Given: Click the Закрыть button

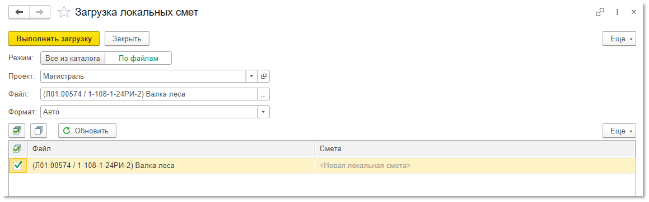Looking at the screenshot, I should pos(127,39).
